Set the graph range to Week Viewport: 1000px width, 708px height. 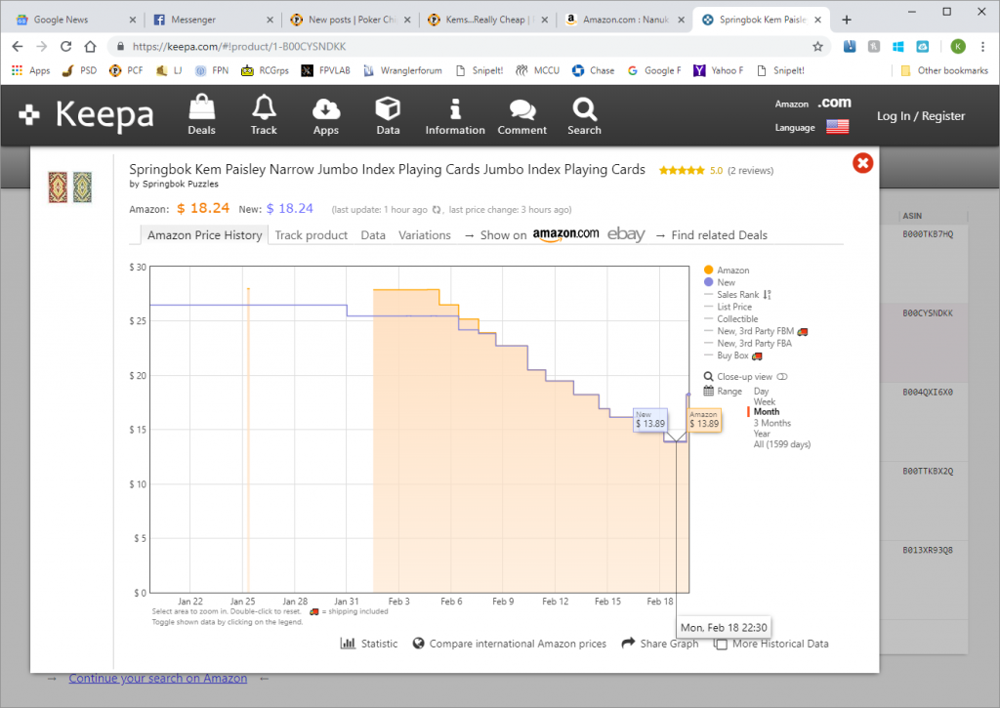[765, 401]
